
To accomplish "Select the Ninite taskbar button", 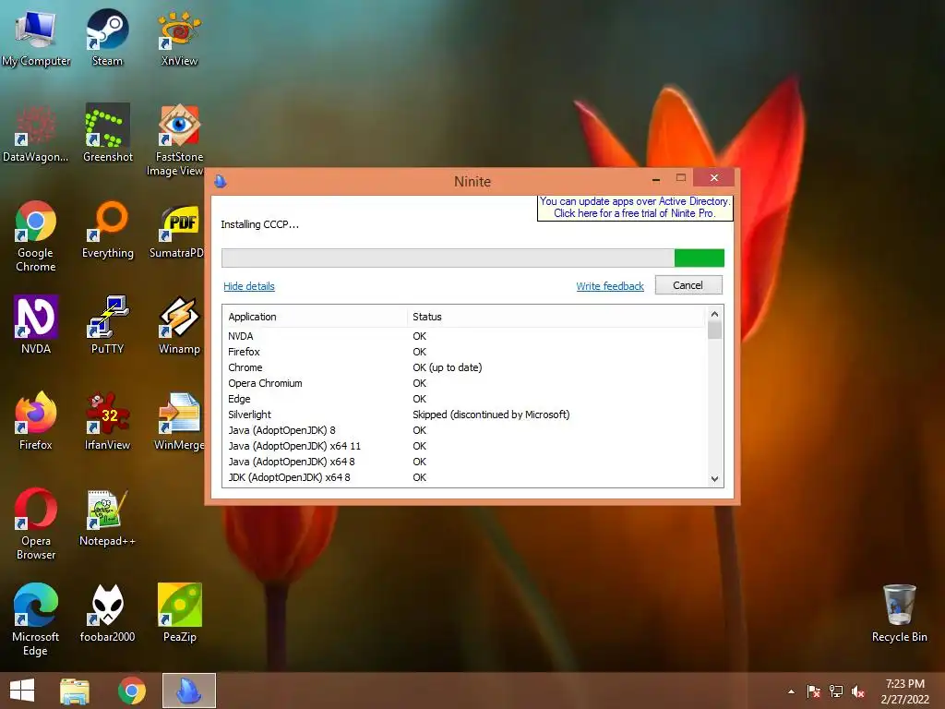I will point(188,691).
